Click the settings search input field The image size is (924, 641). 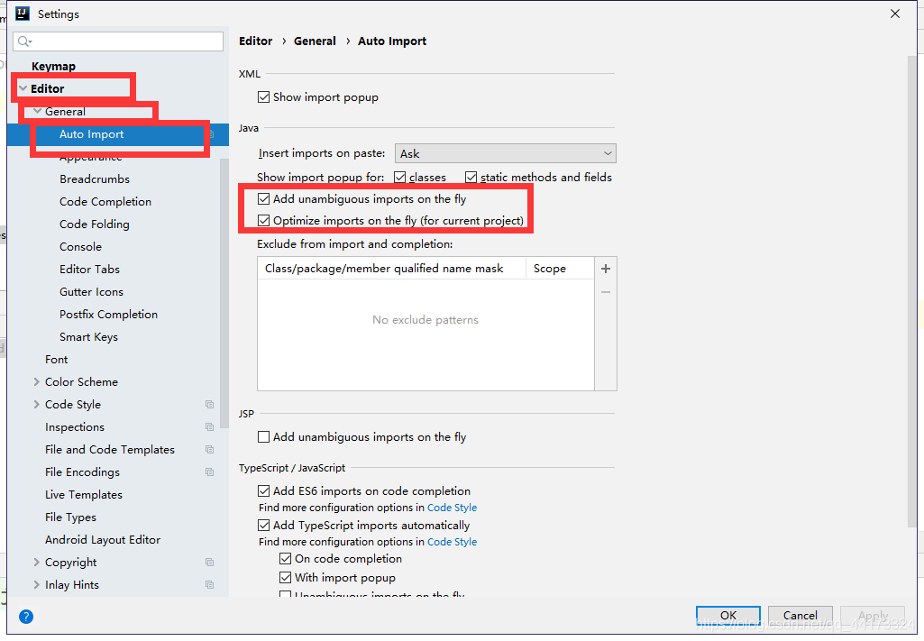click(118, 41)
